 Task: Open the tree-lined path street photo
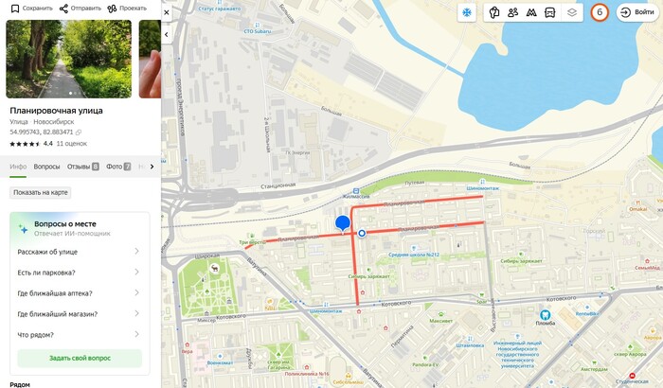pos(68,59)
